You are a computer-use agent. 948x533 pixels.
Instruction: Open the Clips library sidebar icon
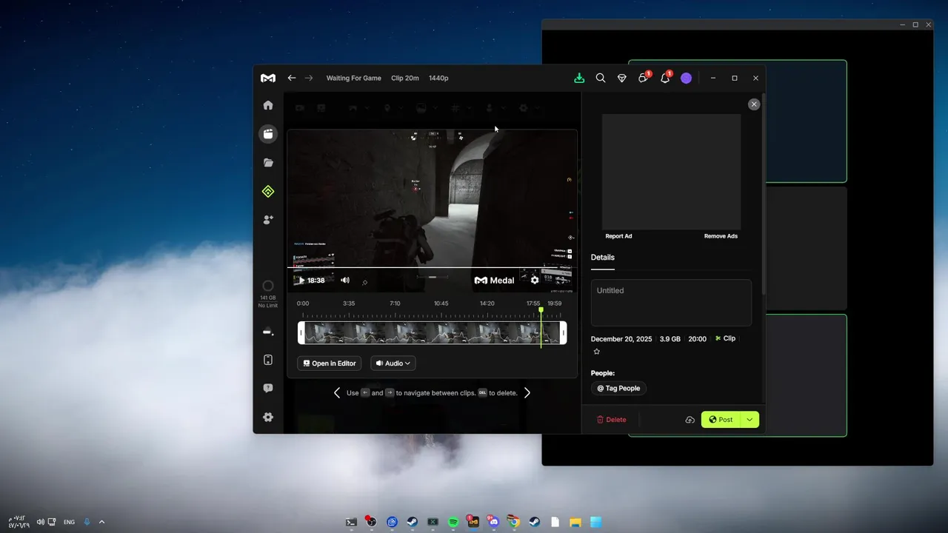[268, 134]
